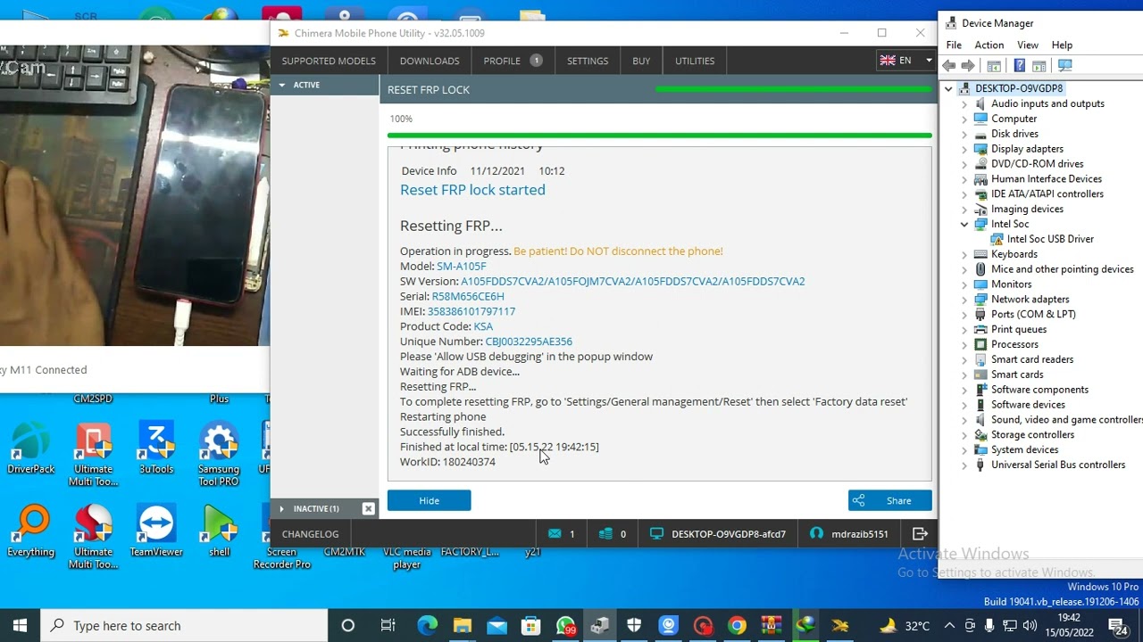Click Device Manager Forward arrow
The height and width of the screenshot is (642, 1143).
coord(968,66)
